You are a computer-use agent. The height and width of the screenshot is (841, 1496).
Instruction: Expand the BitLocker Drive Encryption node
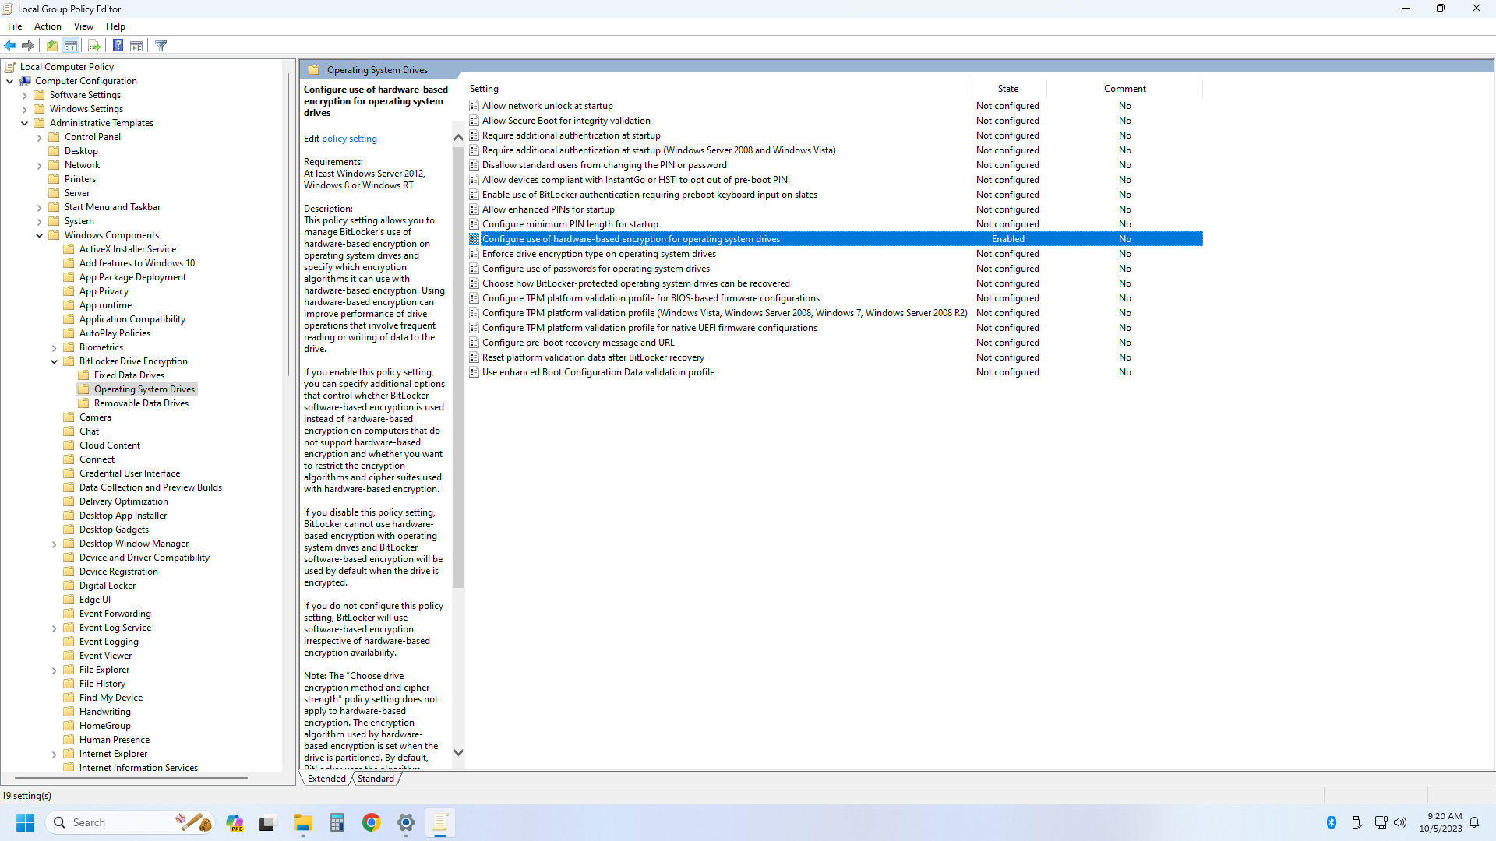[x=55, y=361]
